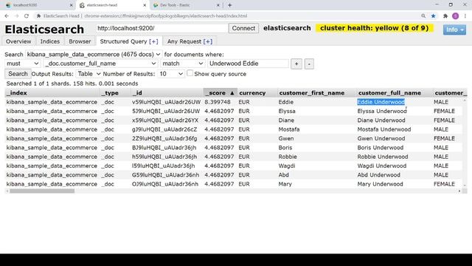The width and height of the screenshot is (472, 266).
Task: Remove query clause with minus button
Action: [309, 64]
